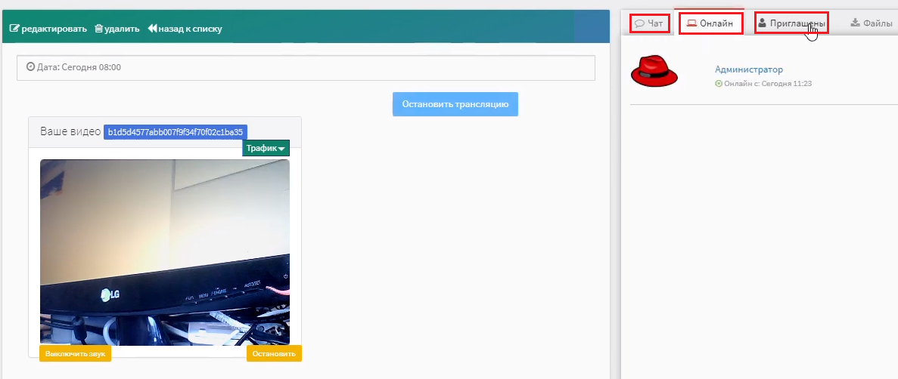Click the edit pencil icon
This screenshot has width=898, height=379.
pos(15,29)
